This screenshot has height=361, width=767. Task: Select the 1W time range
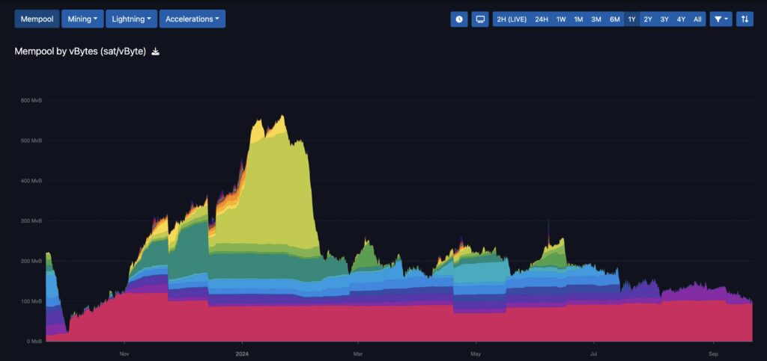561,19
